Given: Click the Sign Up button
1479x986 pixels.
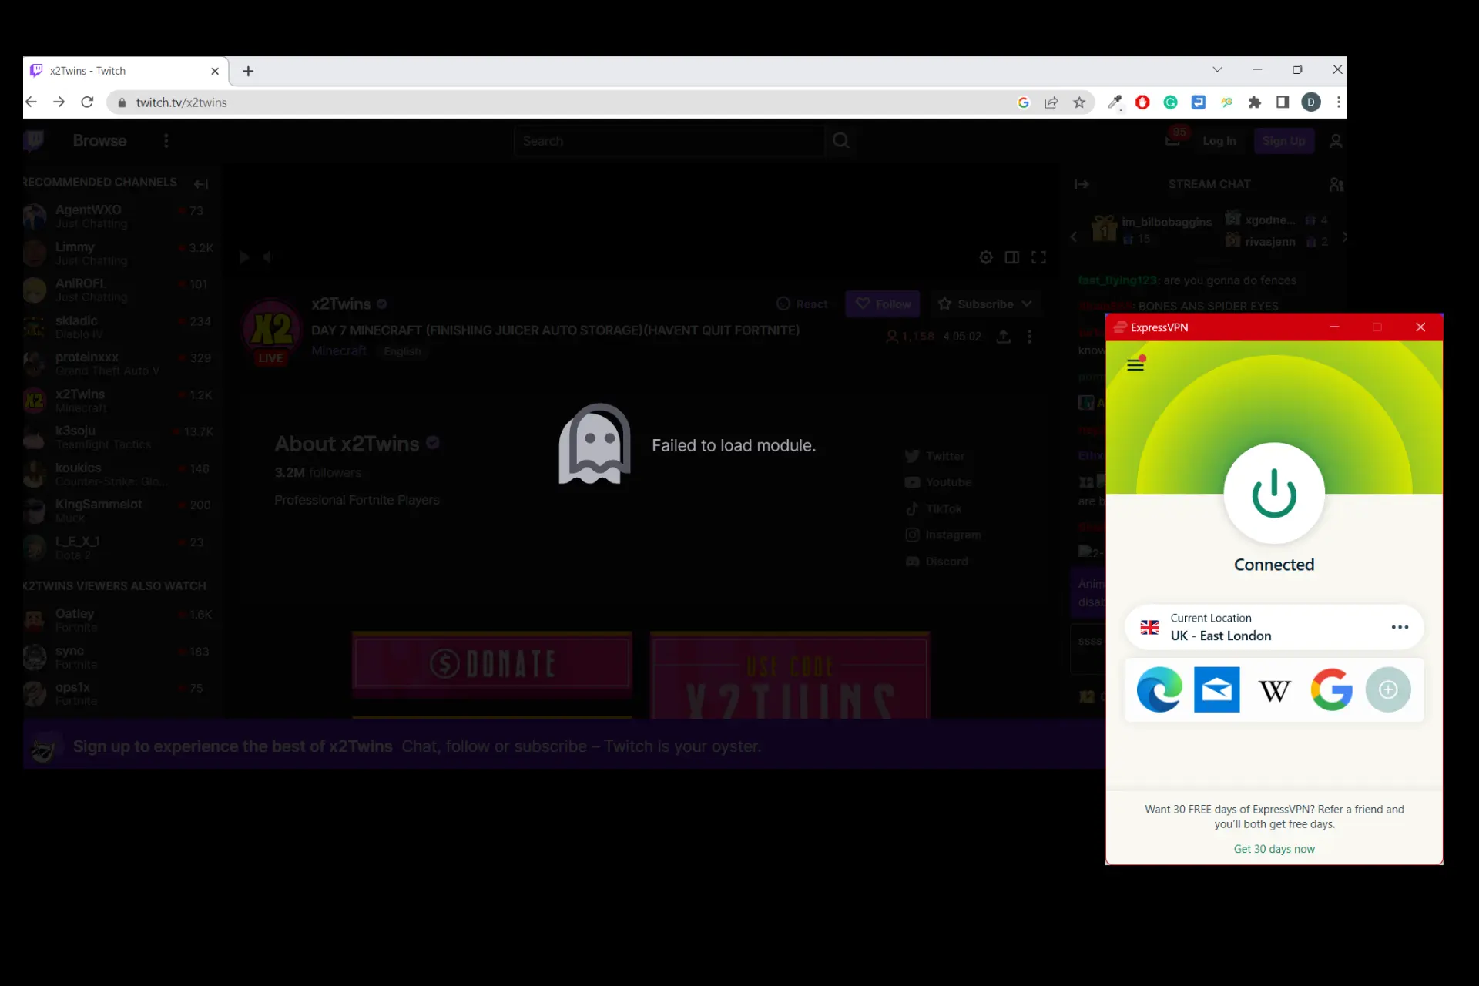Looking at the screenshot, I should tap(1283, 140).
